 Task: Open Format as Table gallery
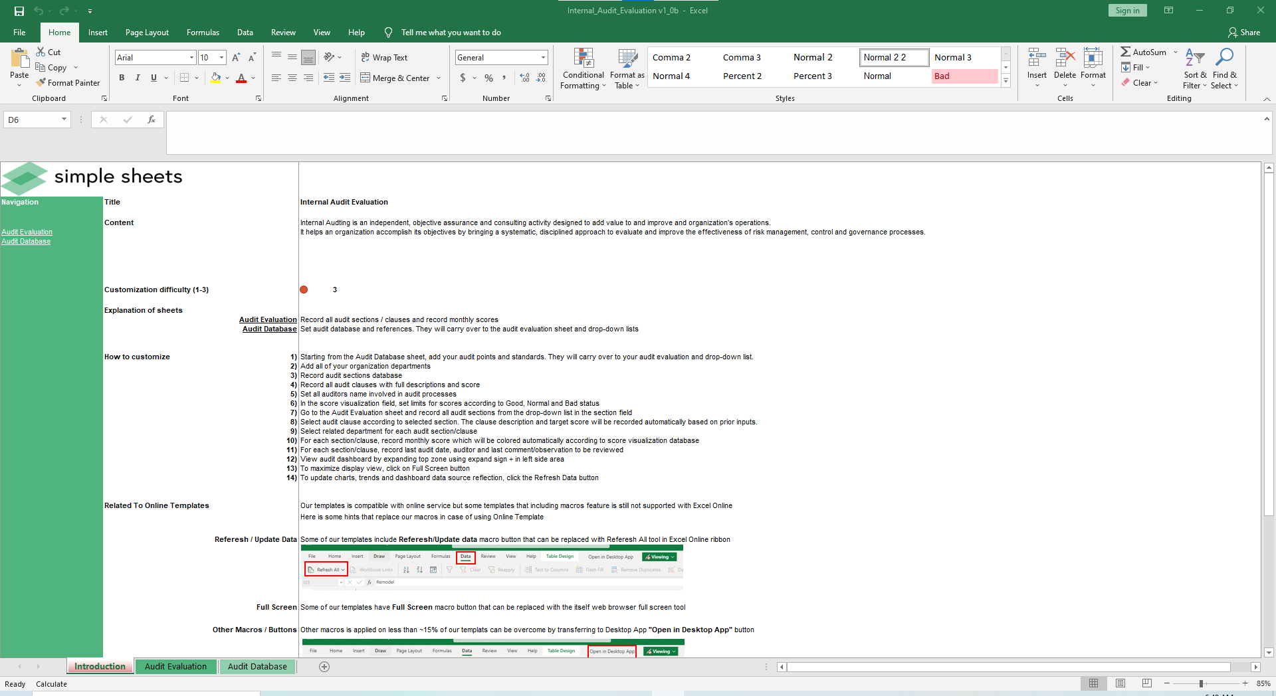[627, 68]
